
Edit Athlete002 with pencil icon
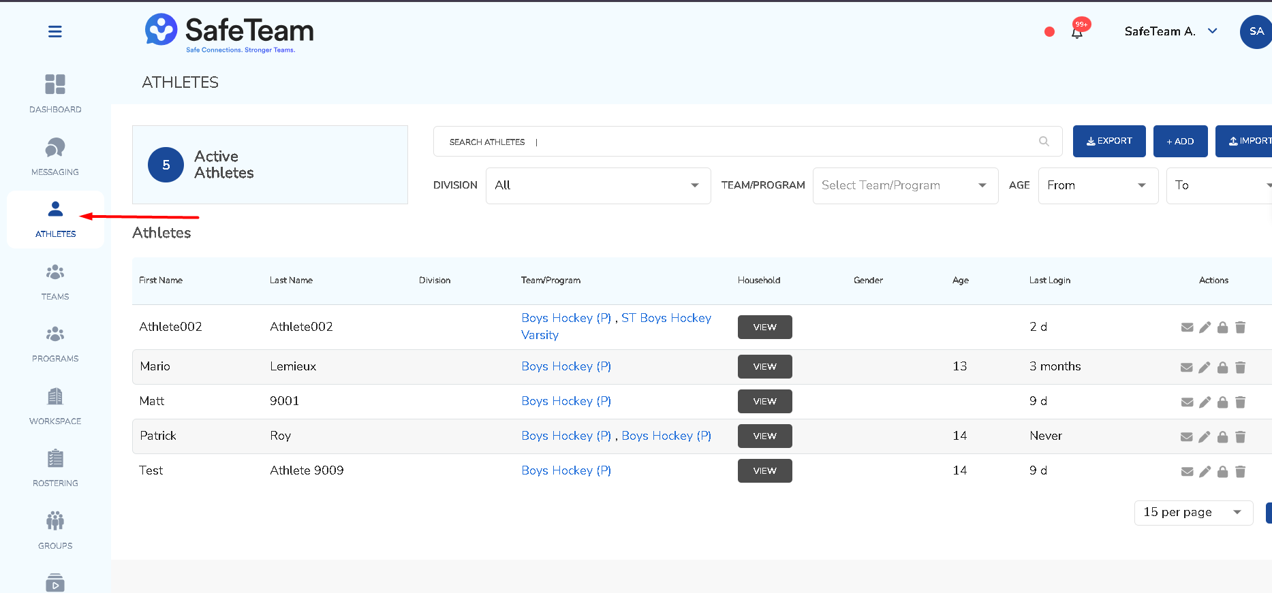tap(1205, 327)
